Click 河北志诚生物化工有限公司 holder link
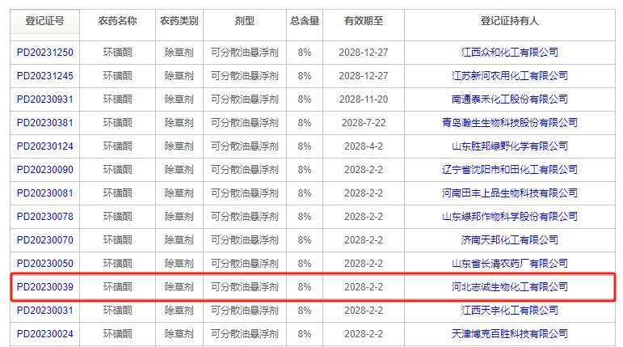 [509, 287]
